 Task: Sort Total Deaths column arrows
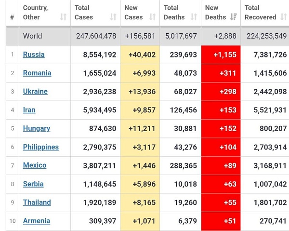coord(194,17)
